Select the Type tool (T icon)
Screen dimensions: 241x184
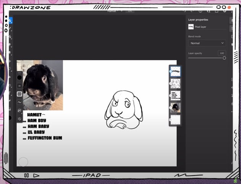point(10,93)
